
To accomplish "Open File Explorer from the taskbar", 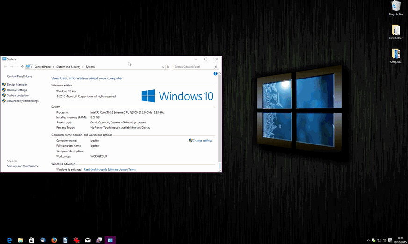I will (20, 240).
